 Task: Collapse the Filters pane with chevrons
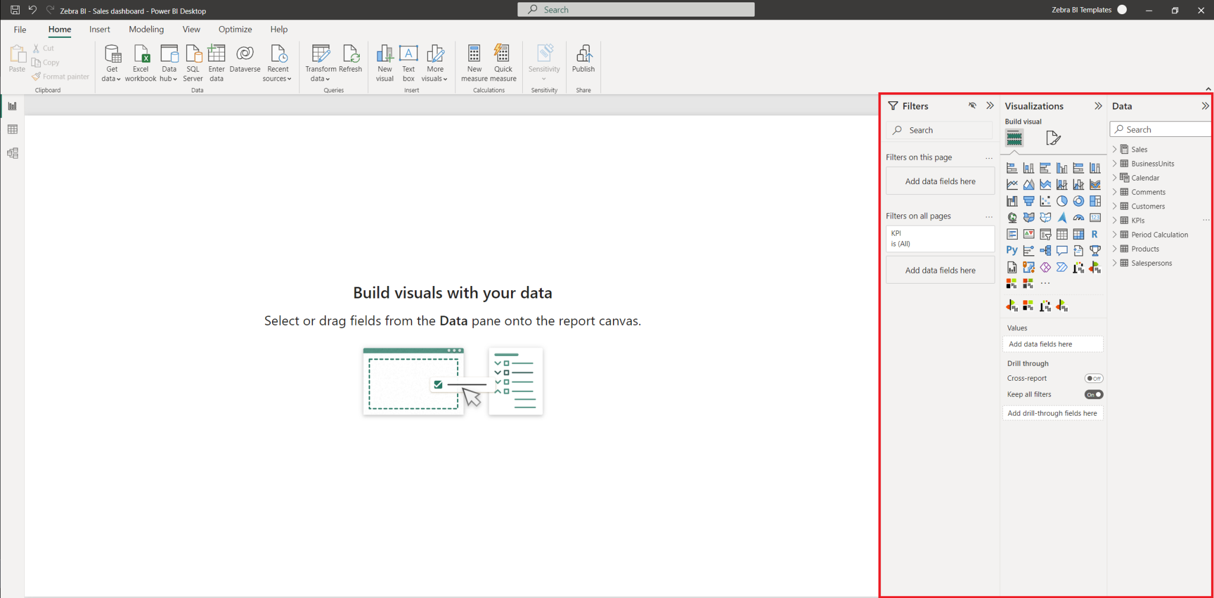(x=990, y=106)
